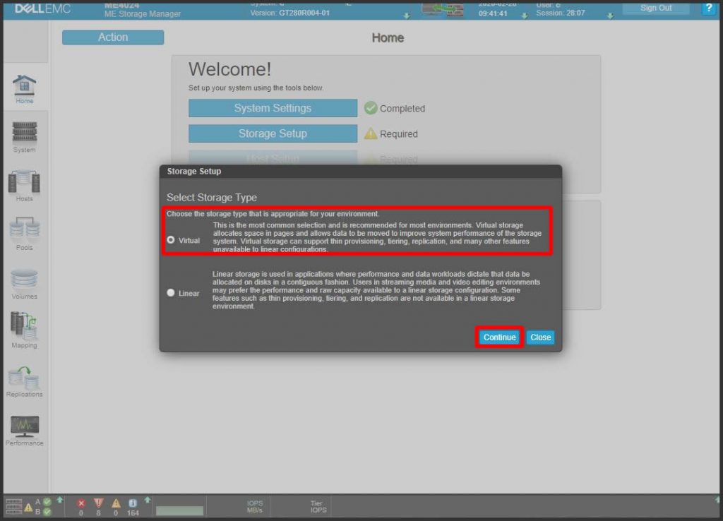Click the informational events blue icon
This screenshot has height=521, width=723.
133,503
